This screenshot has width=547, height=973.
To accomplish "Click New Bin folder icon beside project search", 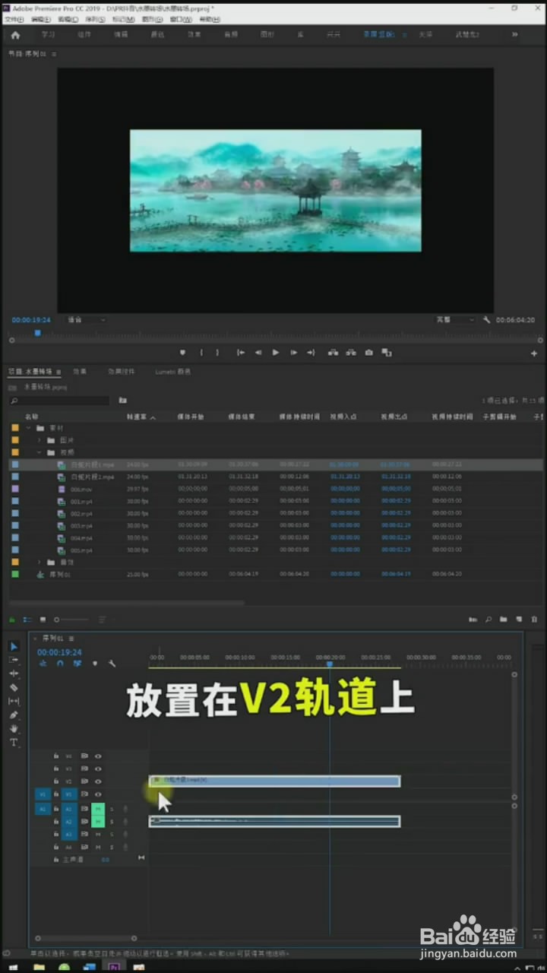I will click(x=123, y=400).
